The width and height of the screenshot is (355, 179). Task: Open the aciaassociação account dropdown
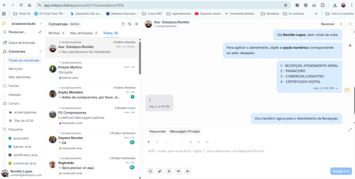(41, 24)
